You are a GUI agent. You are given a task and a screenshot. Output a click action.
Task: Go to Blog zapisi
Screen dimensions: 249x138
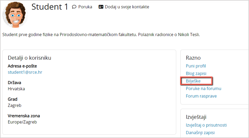pyautogui.click(x=196, y=74)
